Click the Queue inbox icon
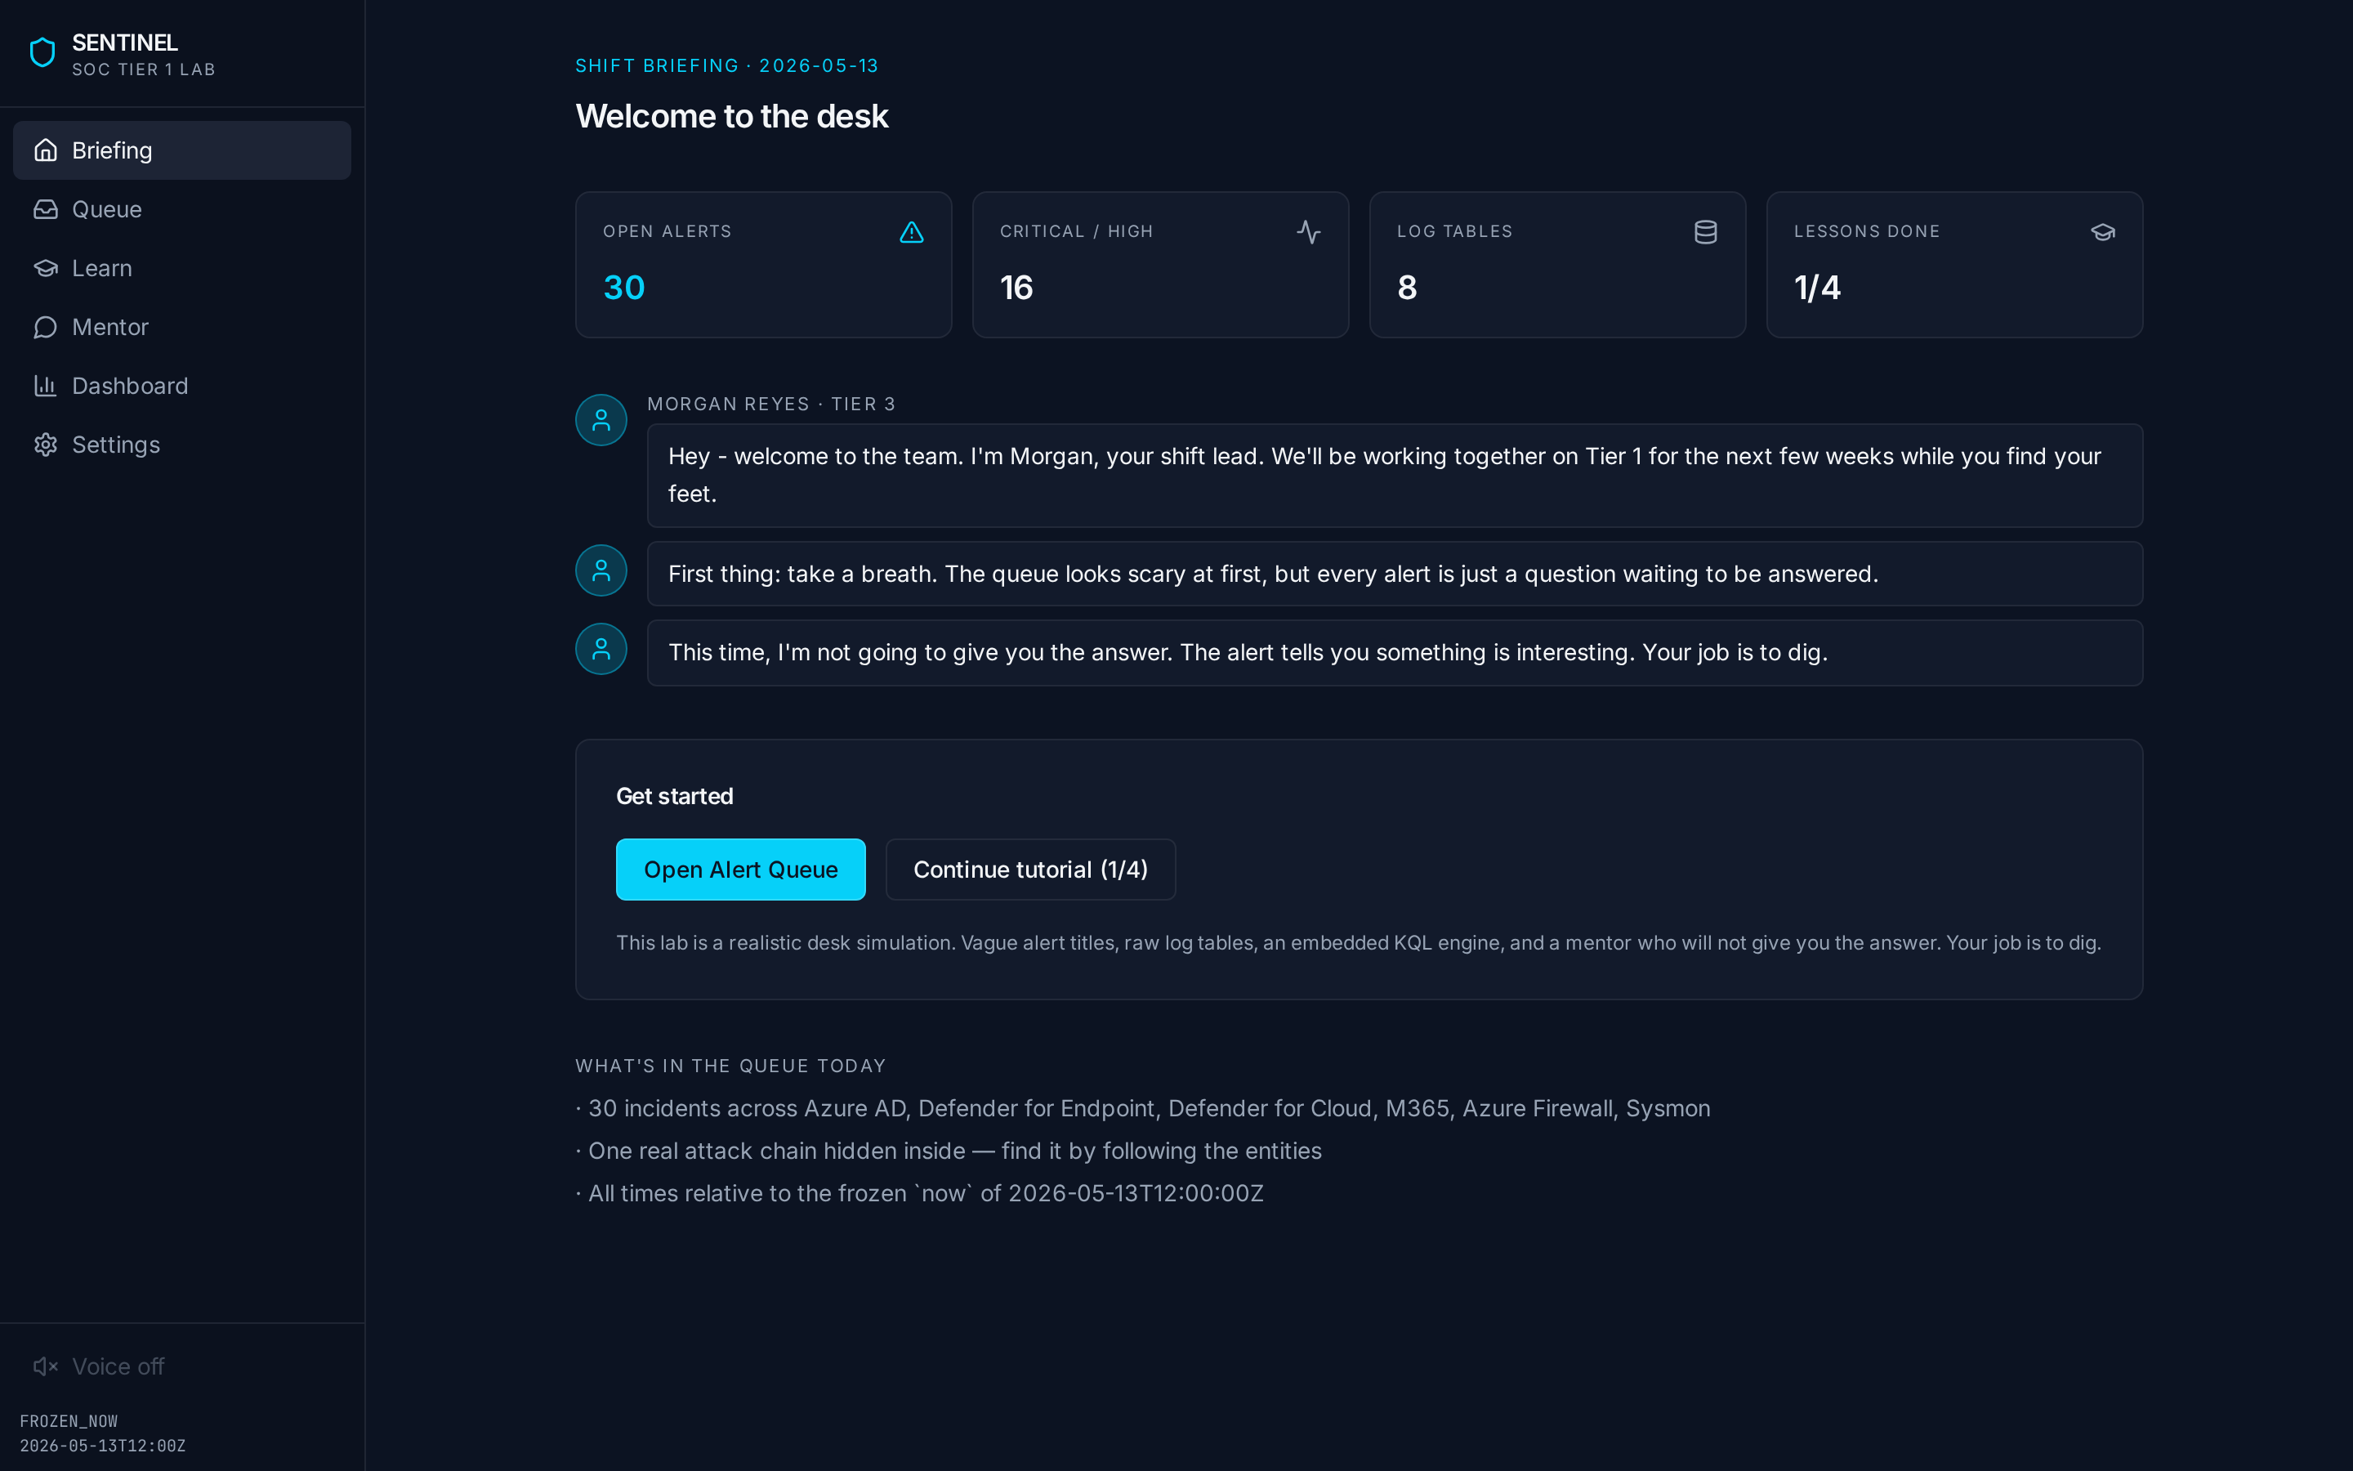The height and width of the screenshot is (1471, 2353). [x=46, y=209]
